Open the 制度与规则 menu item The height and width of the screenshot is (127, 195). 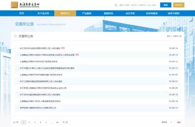(174, 13)
